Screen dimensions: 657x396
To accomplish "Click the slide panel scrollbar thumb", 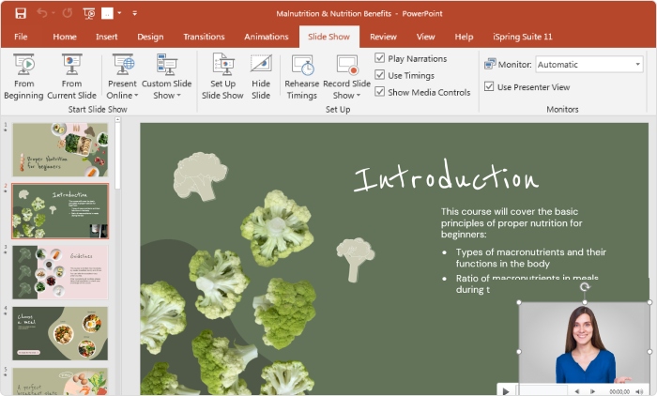I will pos(117,156).
